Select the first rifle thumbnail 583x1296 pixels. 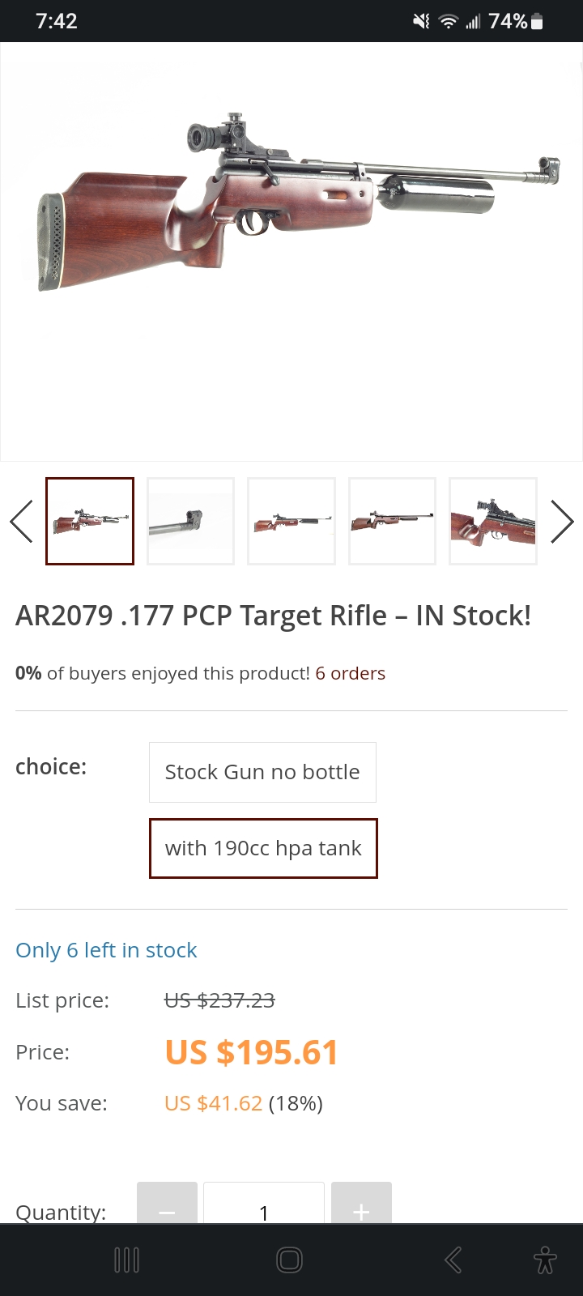(x=90, y=521)
